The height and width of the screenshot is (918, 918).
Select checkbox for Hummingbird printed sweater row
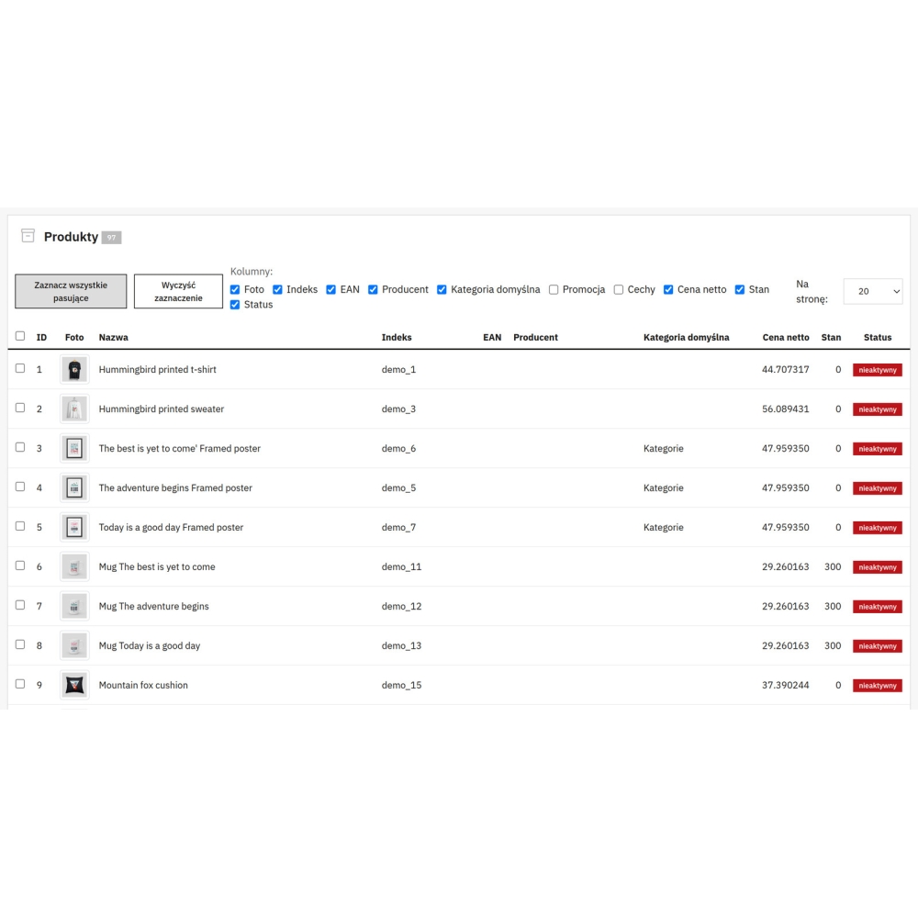[20, 408]
